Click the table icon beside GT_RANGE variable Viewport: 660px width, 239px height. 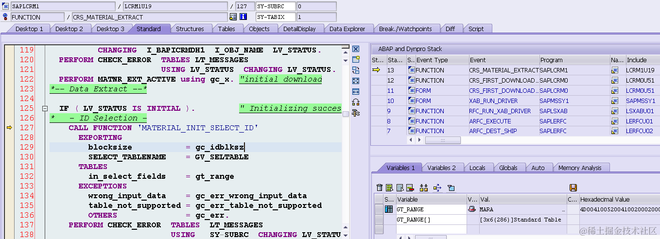[x=389, y=209]
